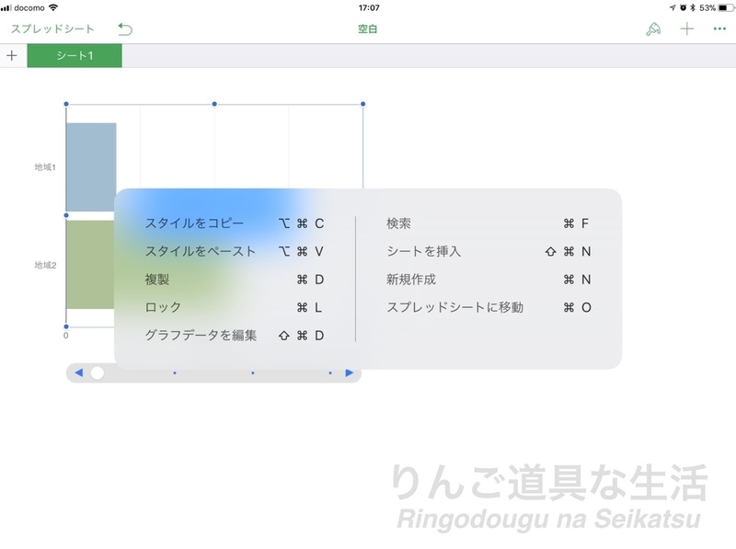Tap the paintbrush Format icon in toolbar
The height and width of the screenshot is (549, 736).
point(654,29)
